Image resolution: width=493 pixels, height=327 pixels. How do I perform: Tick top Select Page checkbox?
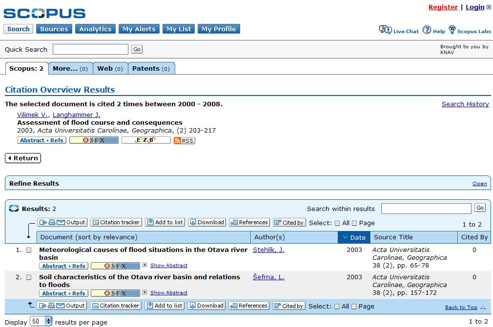354,223
